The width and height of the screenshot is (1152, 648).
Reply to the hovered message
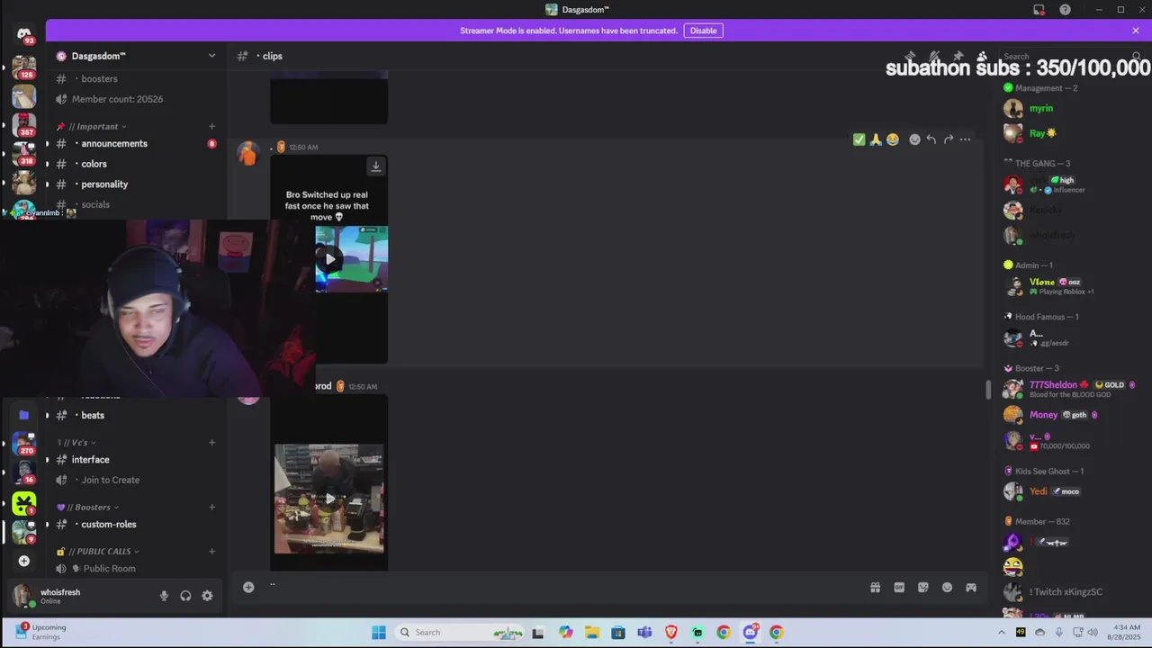pyautogui.click(x=931, y=139)
